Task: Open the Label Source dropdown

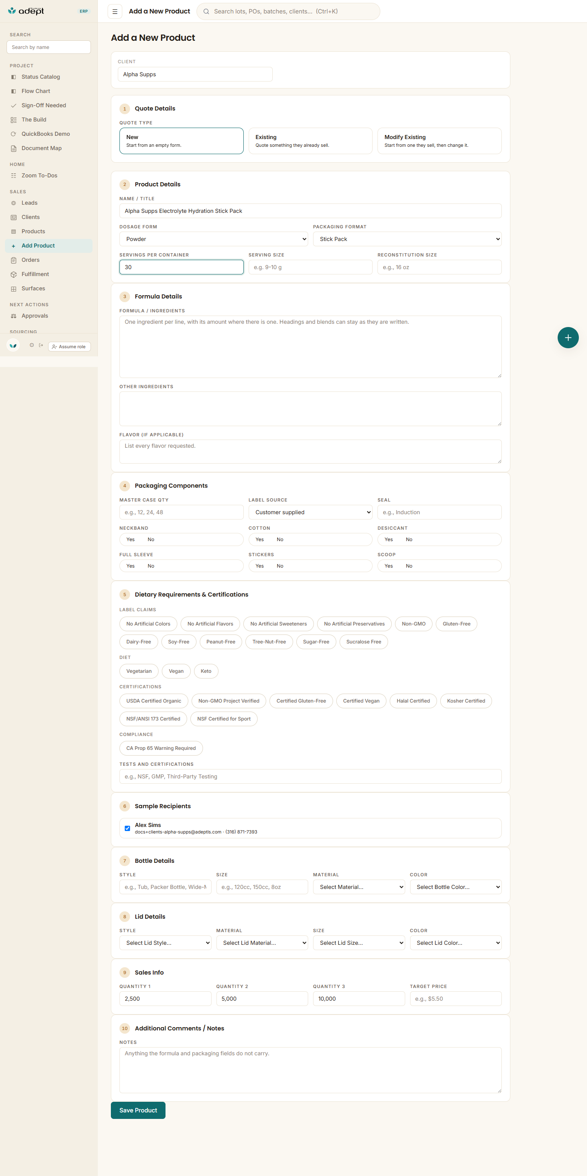Action: [310, 512]
